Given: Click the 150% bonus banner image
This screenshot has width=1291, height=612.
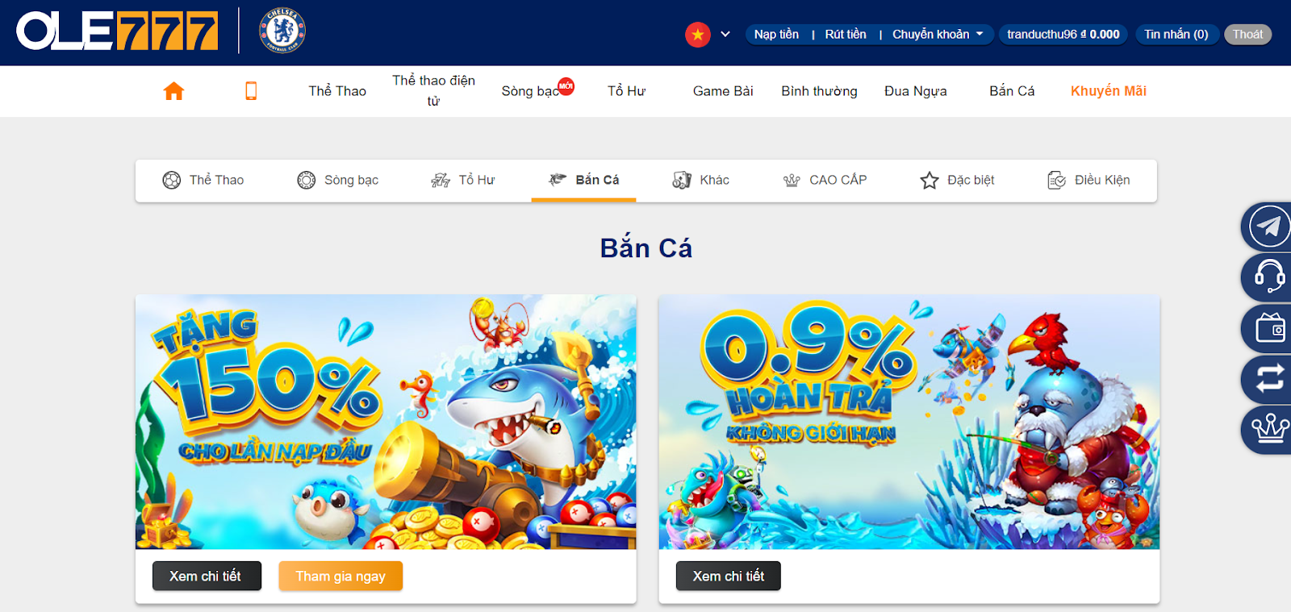Looking at the screenshot, I should [x=386, y=422].
